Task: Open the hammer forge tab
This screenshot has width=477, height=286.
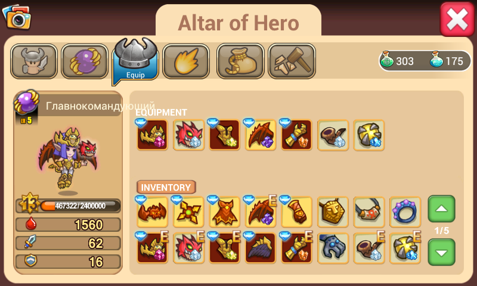Action: click(292, 61)
